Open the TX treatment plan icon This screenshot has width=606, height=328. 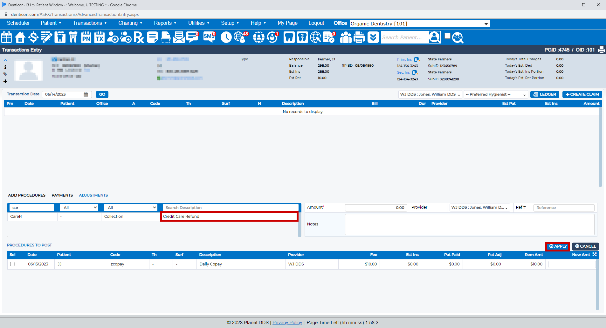tap(100, 37)
